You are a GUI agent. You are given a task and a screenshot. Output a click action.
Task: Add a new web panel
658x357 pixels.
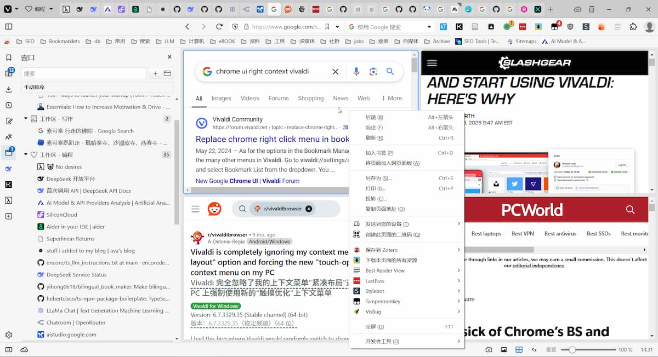(9, 216)
